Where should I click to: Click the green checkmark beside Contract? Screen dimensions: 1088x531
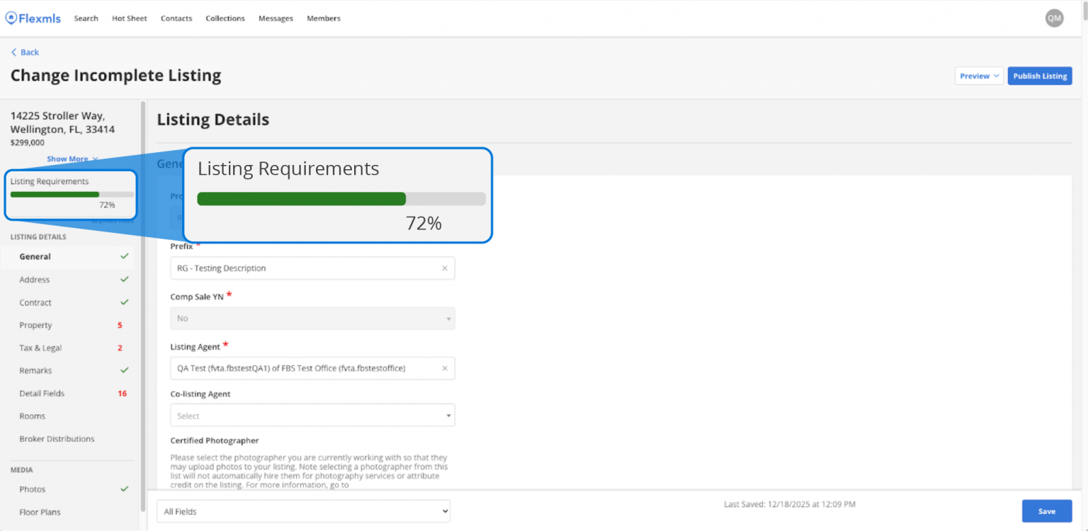125,302
